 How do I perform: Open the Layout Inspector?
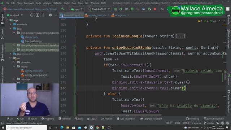coord(214,119)
